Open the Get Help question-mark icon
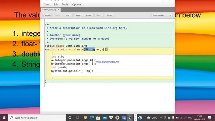 pos(140,118)
